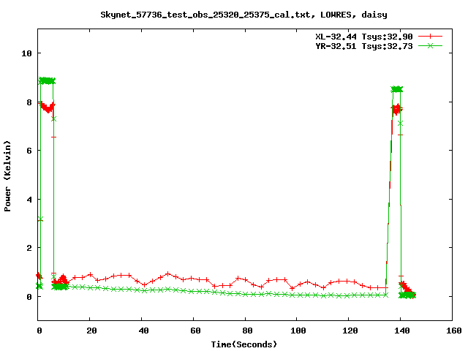Click x-axis tick label 20
The width and height of the screenshot is (468, 351).
click(91, 331)
